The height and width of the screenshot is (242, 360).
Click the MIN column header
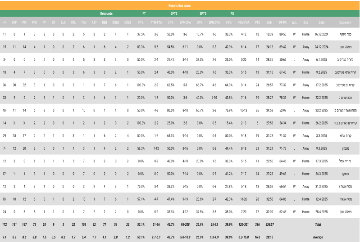[270, 22]
